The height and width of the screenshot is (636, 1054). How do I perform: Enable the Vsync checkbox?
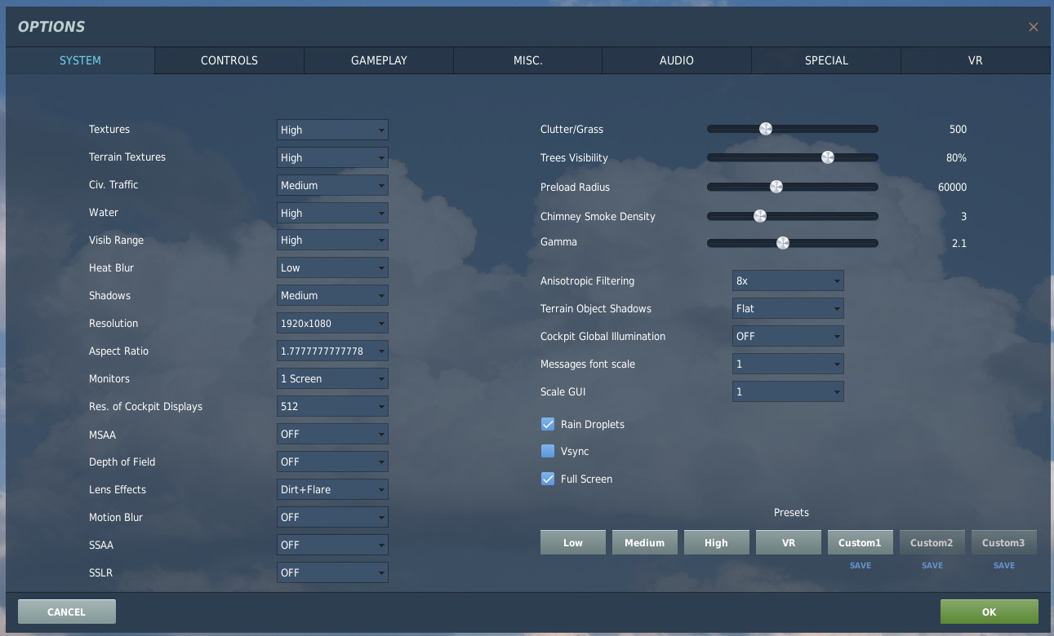(548, 451)
